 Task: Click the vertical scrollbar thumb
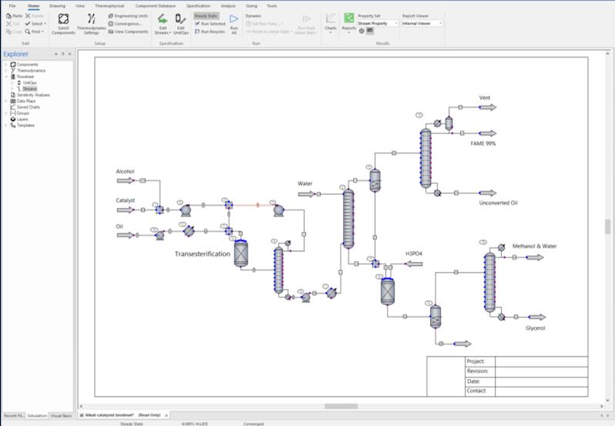[x=608, y=226]
